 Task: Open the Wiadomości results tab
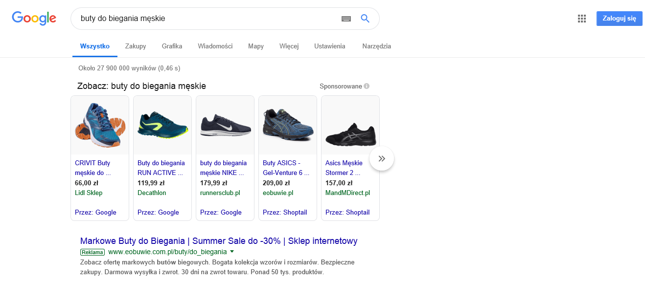(x=215, y=46)
